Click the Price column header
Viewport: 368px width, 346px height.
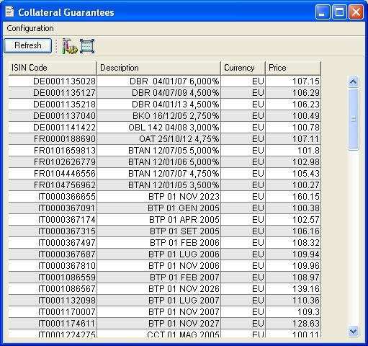click(x=293, y=68)
